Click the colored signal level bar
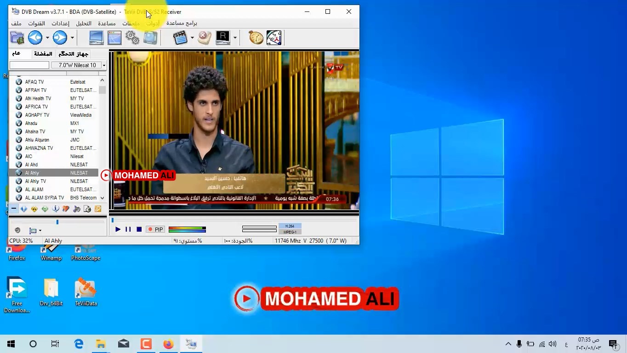 (x=187, y=229)
